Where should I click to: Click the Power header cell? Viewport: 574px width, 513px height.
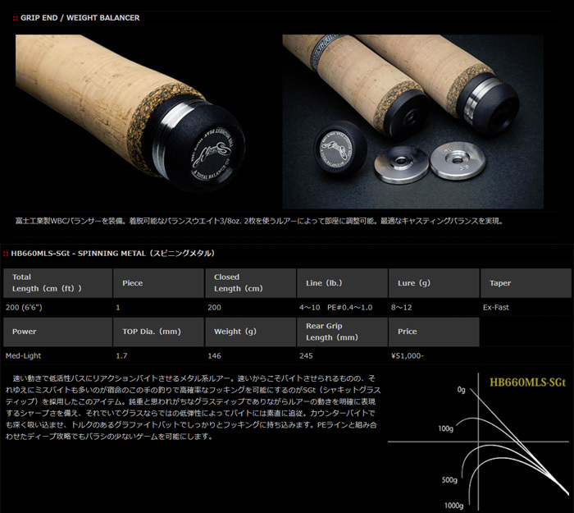pyautogui.click(x=58, y=332)
